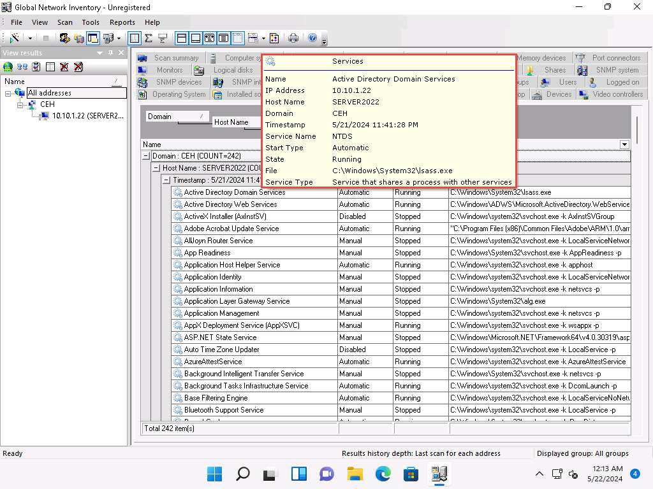Click the clipboard icon in View results toolbar
This screenshot has width=653, height=489.
tap(36, 66)
